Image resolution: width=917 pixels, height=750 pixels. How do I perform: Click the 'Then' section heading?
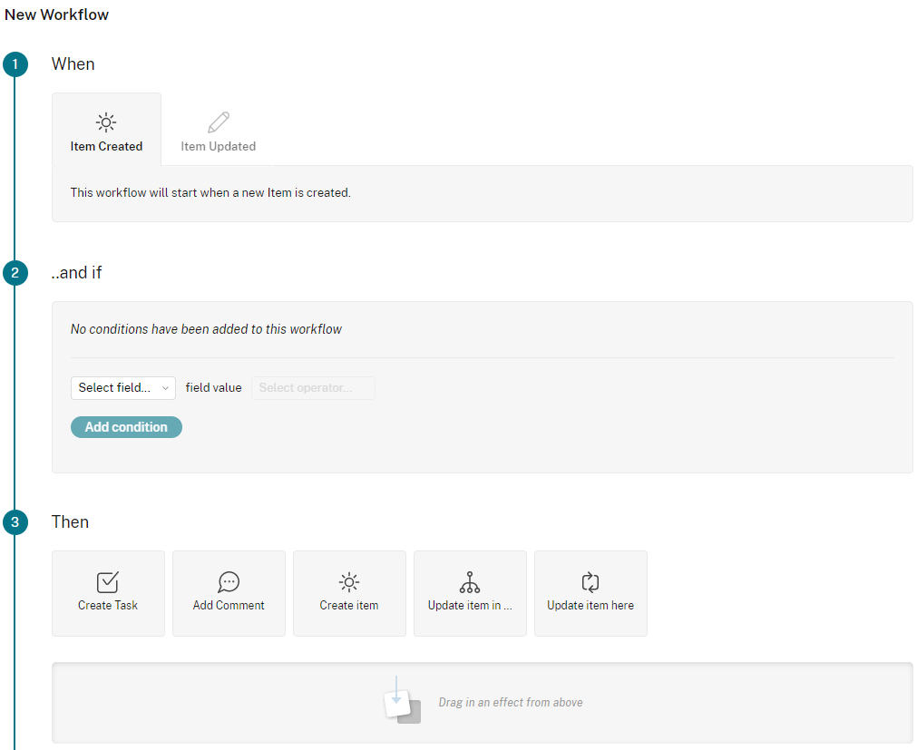point(70,522)
